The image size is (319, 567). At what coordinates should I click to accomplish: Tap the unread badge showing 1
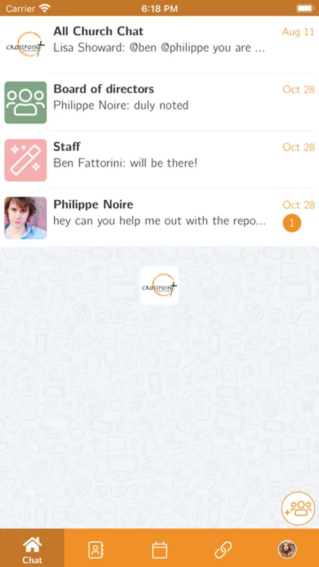pyautogui.click(x=292, y=223)
